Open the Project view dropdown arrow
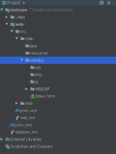The width and height of the screenshot is (116, 154). (24, 3)
